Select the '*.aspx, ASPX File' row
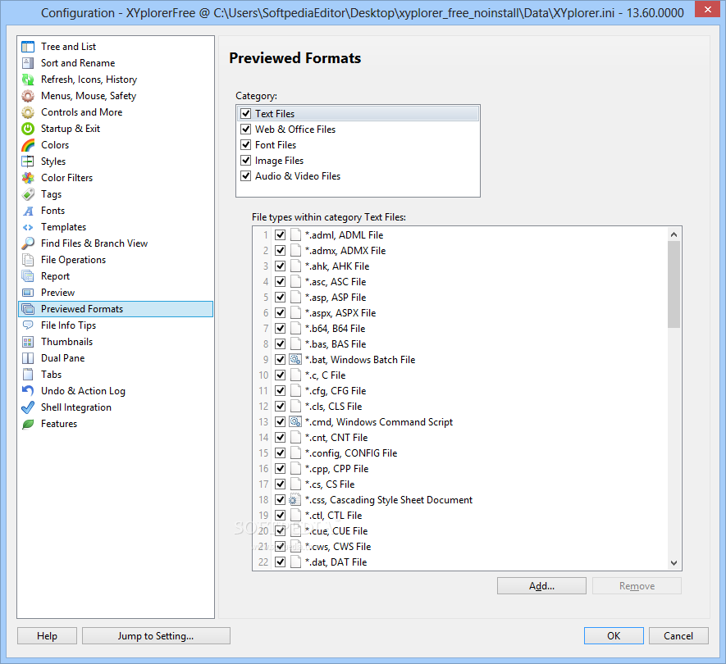 click(x=461, y=313)
